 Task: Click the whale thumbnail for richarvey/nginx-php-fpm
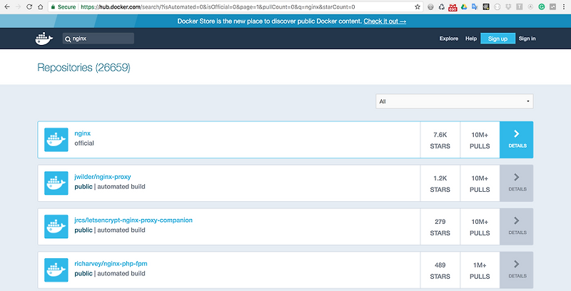pyautogui.click(x=56, y=270)
